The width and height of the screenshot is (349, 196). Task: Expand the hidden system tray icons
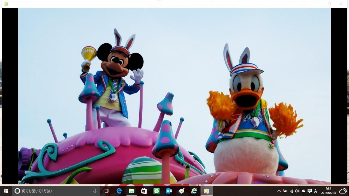[x=279, y=191]
